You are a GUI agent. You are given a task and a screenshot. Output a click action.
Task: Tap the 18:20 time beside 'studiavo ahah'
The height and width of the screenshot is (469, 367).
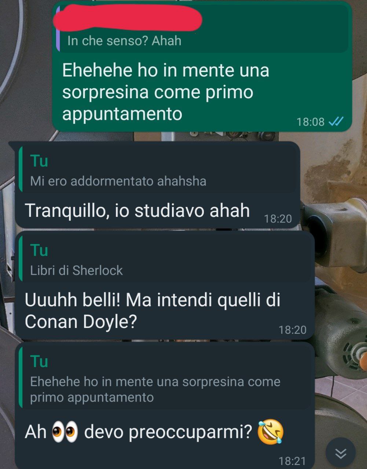click(278, 219)
